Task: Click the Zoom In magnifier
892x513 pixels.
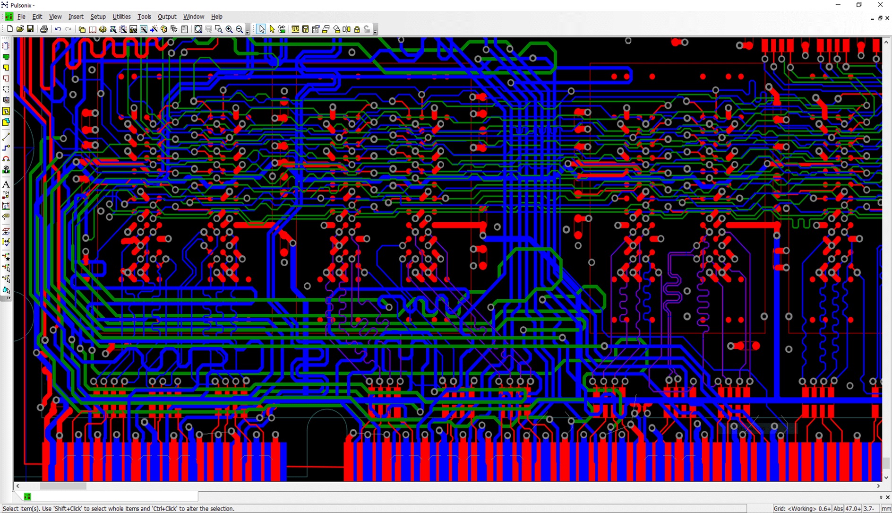Action: click(229, 29)
